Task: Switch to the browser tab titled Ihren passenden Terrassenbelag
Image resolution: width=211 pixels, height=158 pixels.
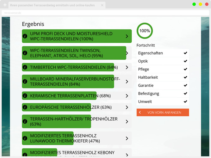Action: click(x=52, y=5)
